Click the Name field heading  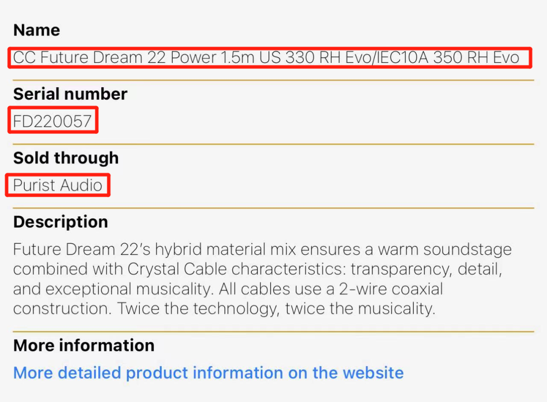36,30
